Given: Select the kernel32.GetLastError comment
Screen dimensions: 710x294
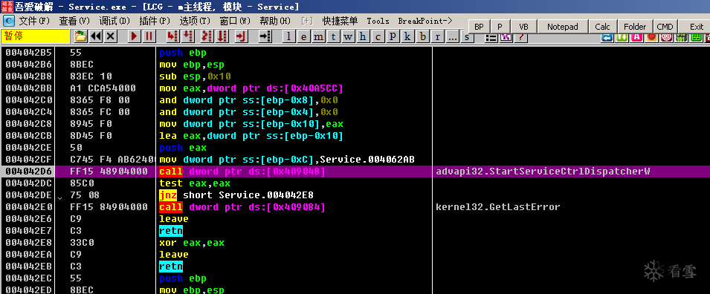Looking at the screenshot, I should coord(498,207).
